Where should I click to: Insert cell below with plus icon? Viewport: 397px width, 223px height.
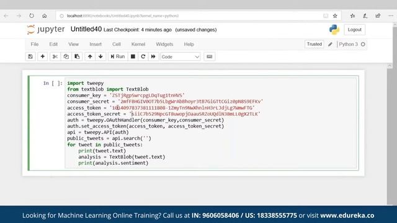[x=43, y=56]
